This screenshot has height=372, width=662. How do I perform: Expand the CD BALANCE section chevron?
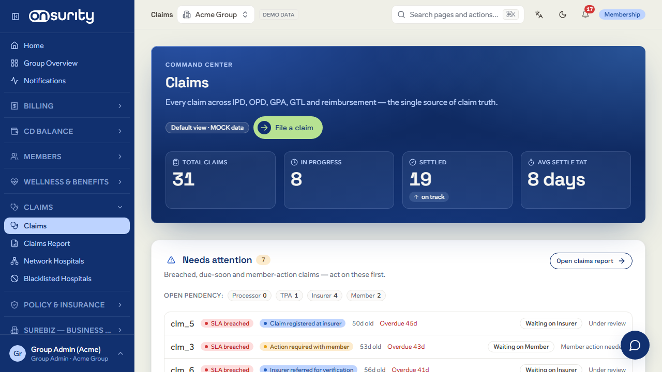coord(120,131)
